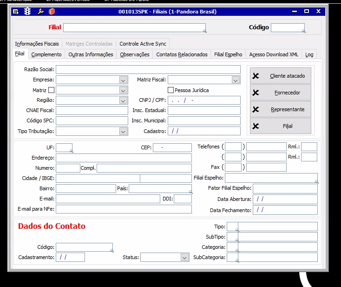Click the Razão Social input field

tap(148, 69)
